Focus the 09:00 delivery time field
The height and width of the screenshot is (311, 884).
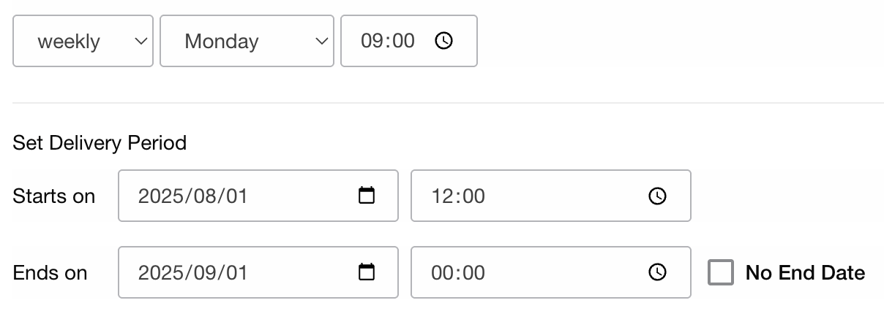pyautogui.click(x=388, y=41)
